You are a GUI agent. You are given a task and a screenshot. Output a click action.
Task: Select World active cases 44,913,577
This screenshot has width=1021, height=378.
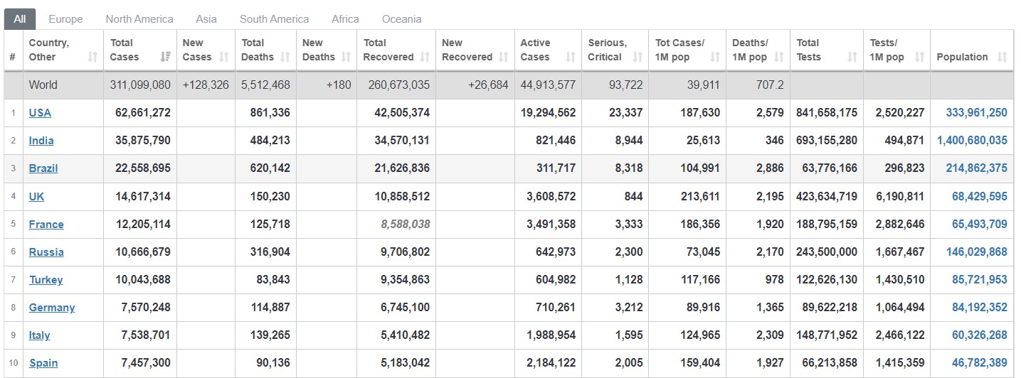click(548, 85)
